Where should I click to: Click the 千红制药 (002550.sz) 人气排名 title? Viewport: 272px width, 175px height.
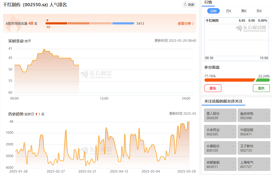pyautogui.click(x=35, y=5)
